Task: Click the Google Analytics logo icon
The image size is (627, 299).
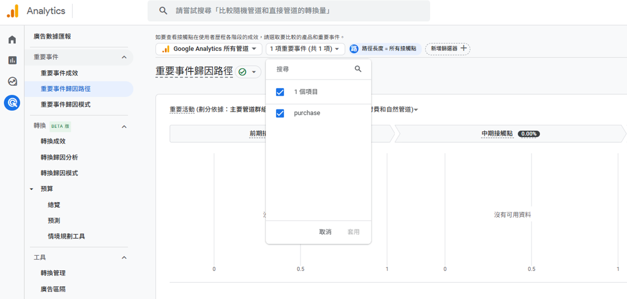Action: click(x=13, y=11)
